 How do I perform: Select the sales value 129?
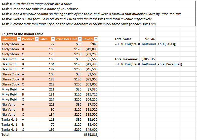click(47, 54)
